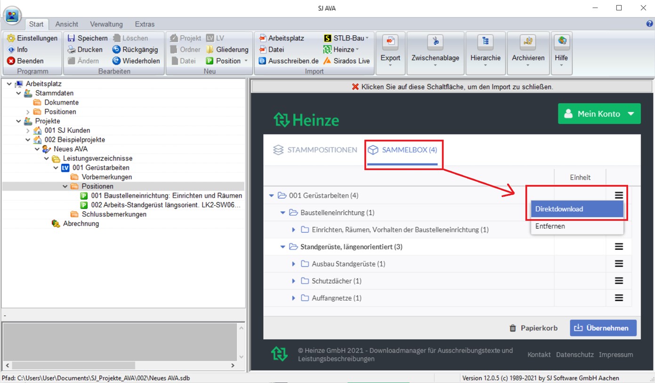Image resolution: width=655 pixels, height=383 pixels.
Task: Collapse Standgerüste, längenorientiert (3) group
Action: (x=283, y=247)
